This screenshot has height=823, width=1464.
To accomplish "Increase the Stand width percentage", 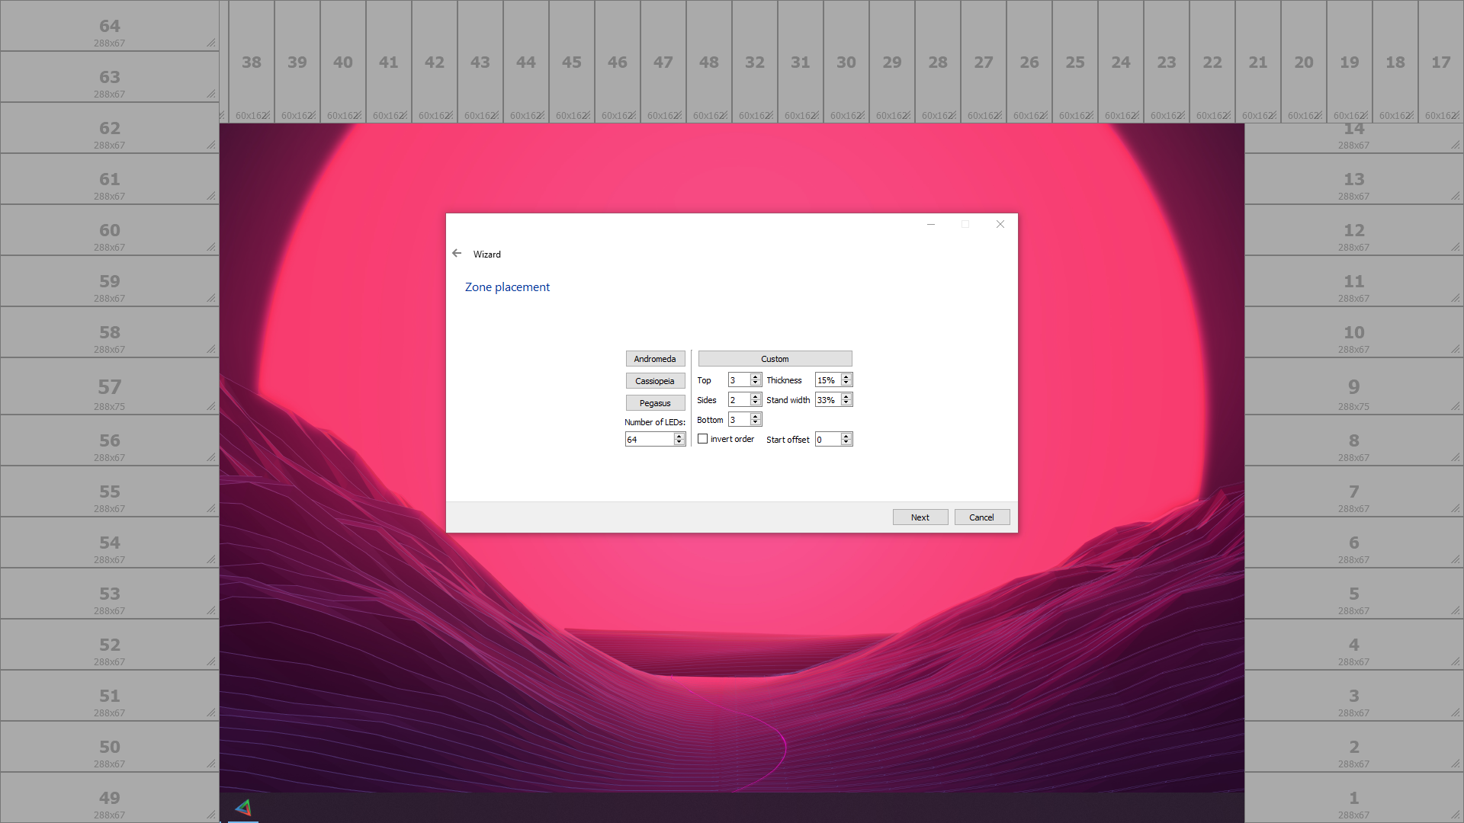I will coord(846,396).
